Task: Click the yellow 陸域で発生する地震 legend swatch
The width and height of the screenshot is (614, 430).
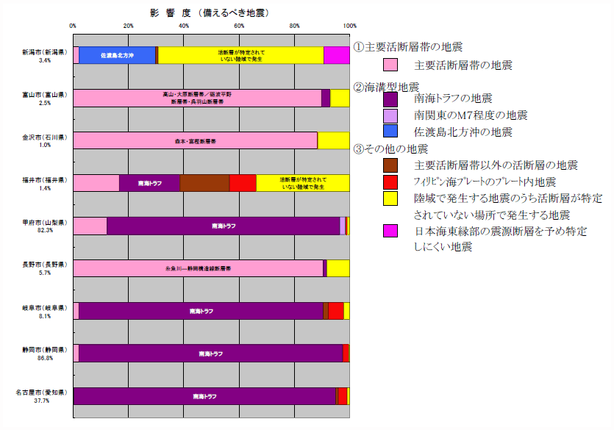Action: (x=390, y=198)
